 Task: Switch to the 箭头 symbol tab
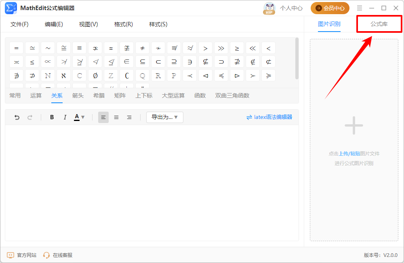pos(78,95)
